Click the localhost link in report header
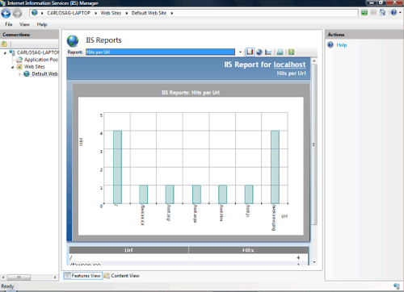Viewport: 404px width, 292px height. coord(289,65)
